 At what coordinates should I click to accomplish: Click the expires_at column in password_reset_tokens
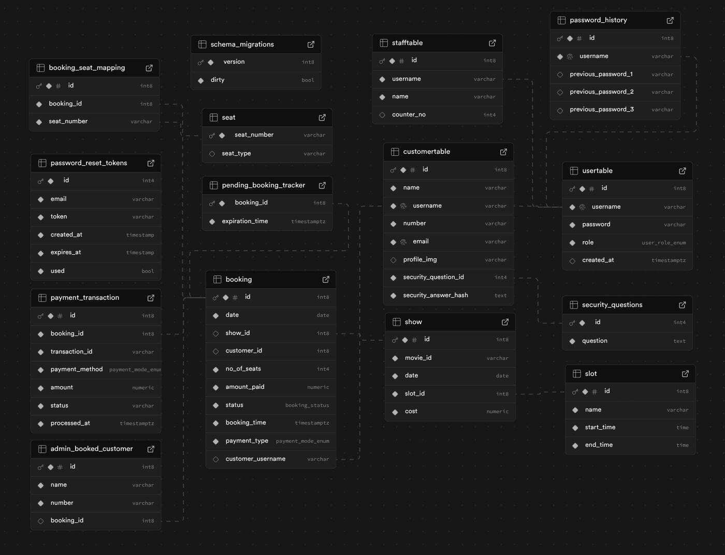tap(96, 253)
